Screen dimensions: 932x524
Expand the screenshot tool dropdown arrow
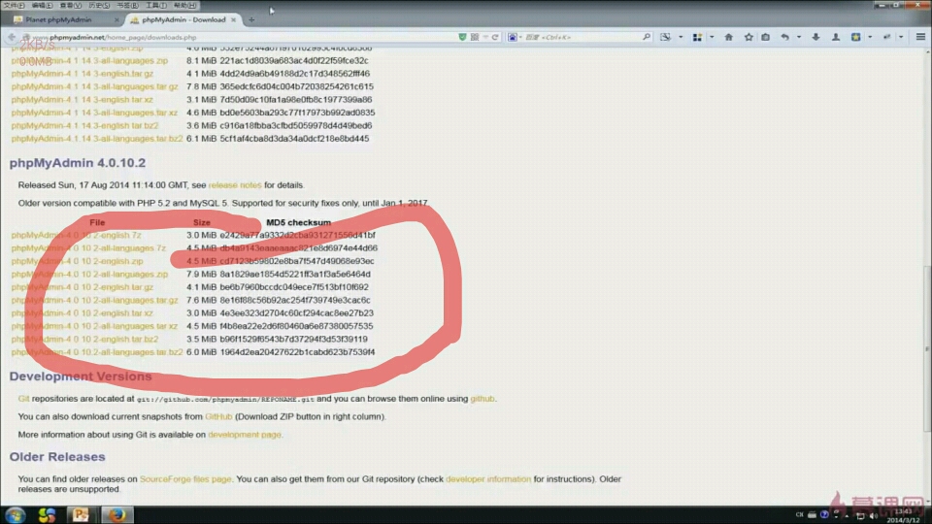click(x=681, y=37)
